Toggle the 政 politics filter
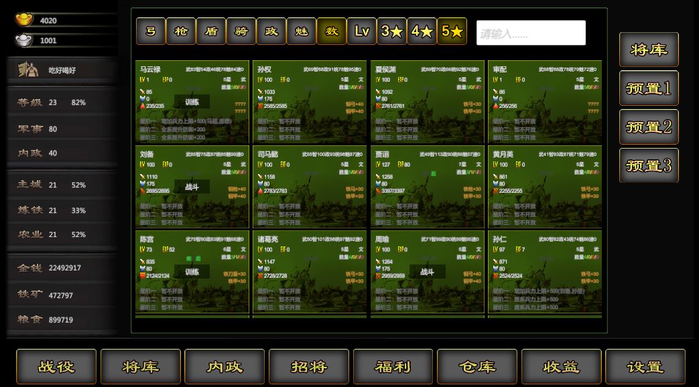 tap(271, 31)
